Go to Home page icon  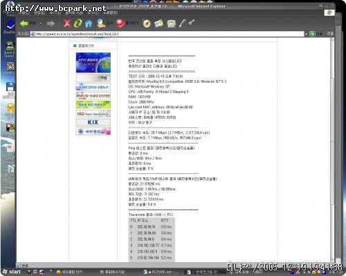89,23
